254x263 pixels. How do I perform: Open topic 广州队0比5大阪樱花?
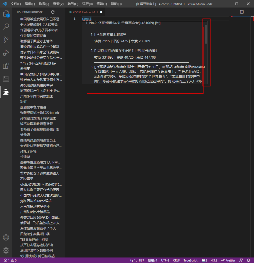[35, 212]
